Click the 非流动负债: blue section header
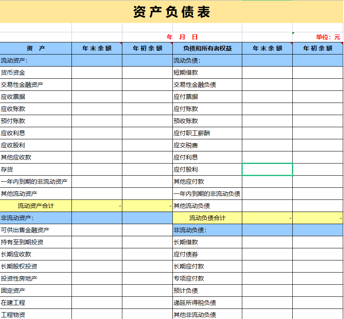 tap(207, 230)
